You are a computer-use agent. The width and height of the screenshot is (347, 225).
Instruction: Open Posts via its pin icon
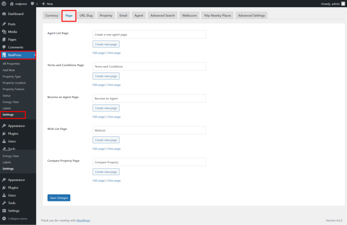click(4, 24)
